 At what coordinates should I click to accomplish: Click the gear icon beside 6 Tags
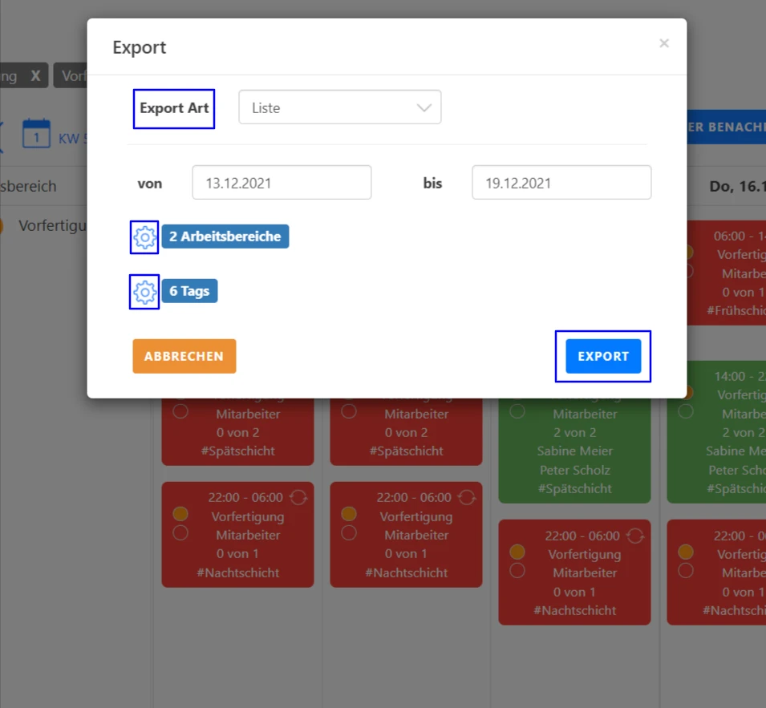coord(144,291)
